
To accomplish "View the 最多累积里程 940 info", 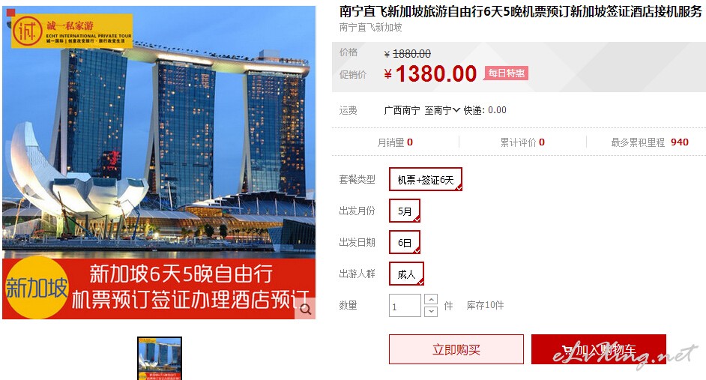I will point(649,142).
